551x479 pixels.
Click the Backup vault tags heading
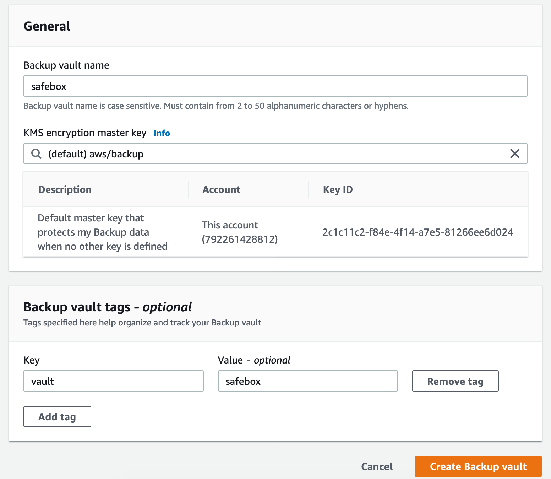[108, 307]
